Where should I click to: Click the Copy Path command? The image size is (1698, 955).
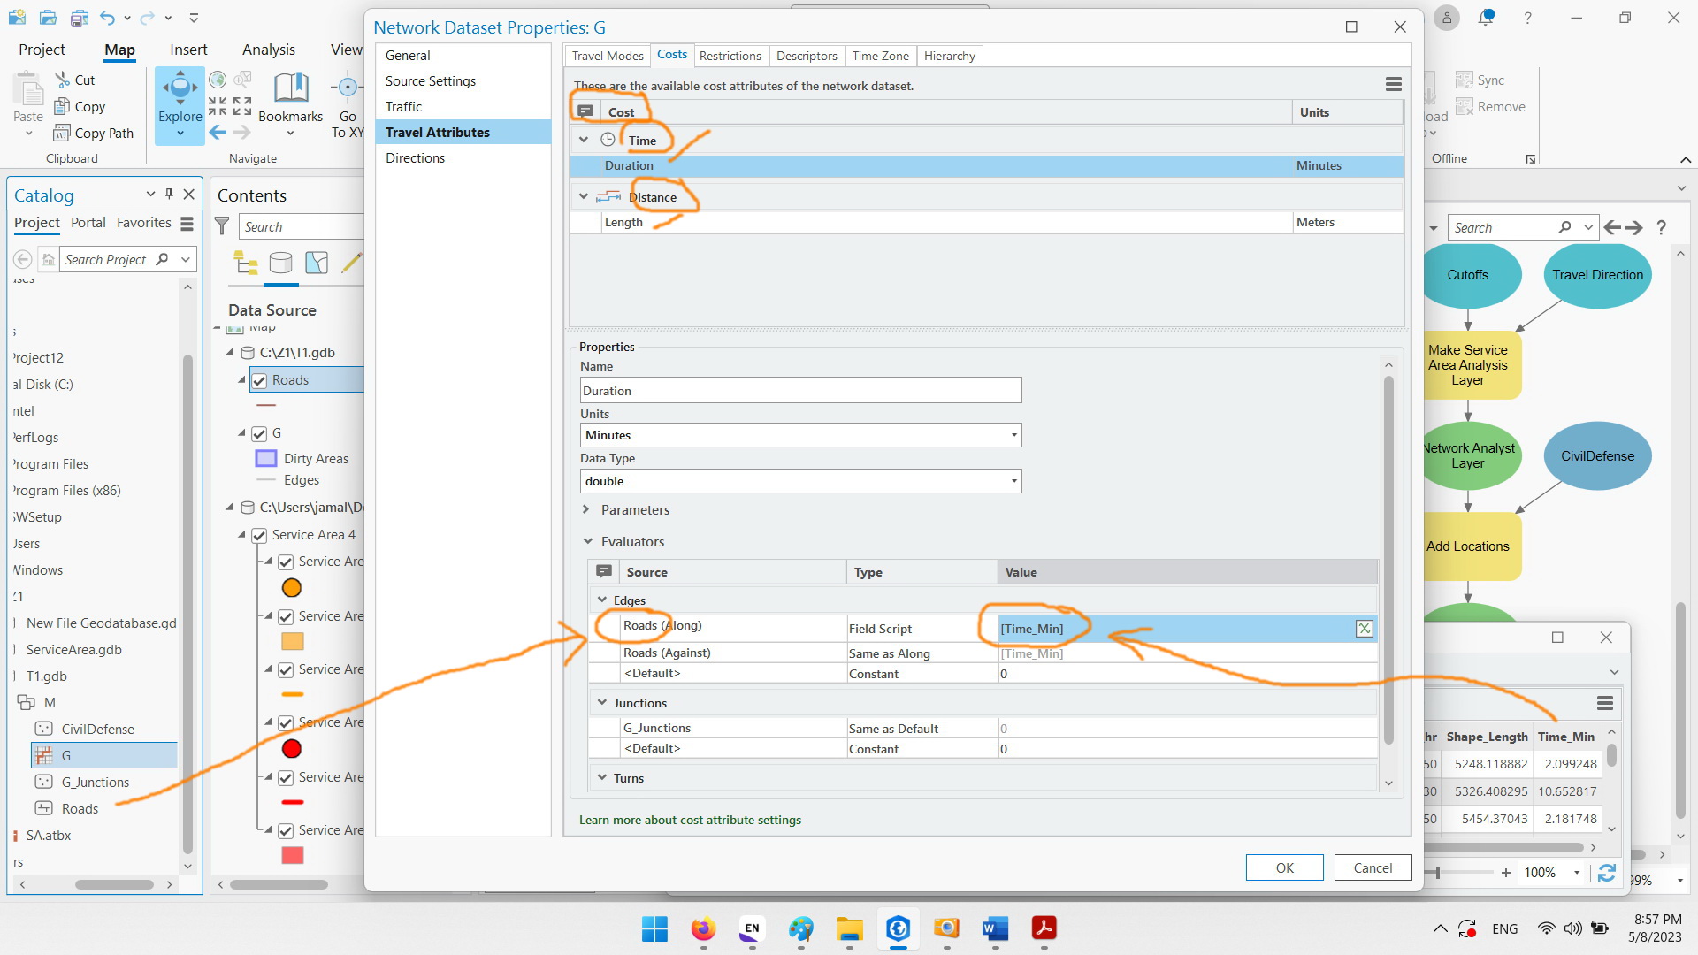(x=94, y=133)
